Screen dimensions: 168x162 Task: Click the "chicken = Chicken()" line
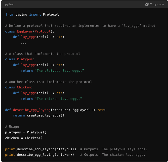pyautogui.click(x=24, y=138)
